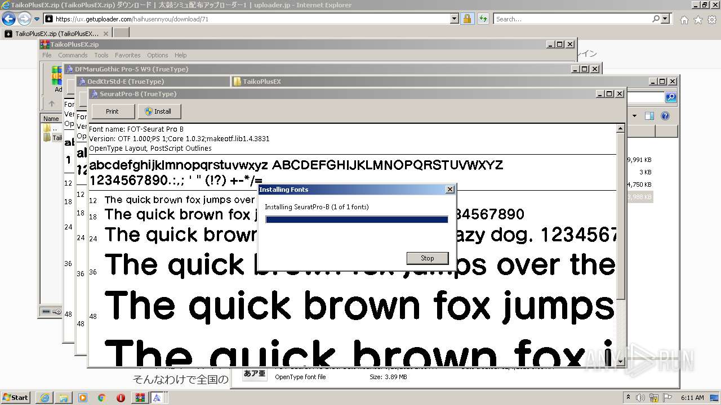The width and height of the screenshot is (721, 405).
Task: Click the Install button in SeuratPro-B window
Action: 159,111
